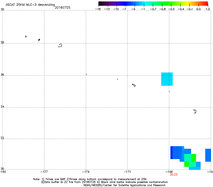Viewport: 213px width, 187px height.
Task: Click the color bar label -10
Action: (x=116, y=9)
